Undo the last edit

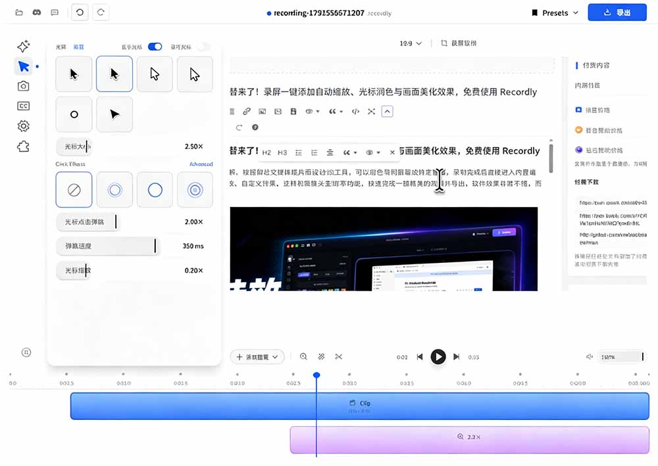[x=80, y=12]
